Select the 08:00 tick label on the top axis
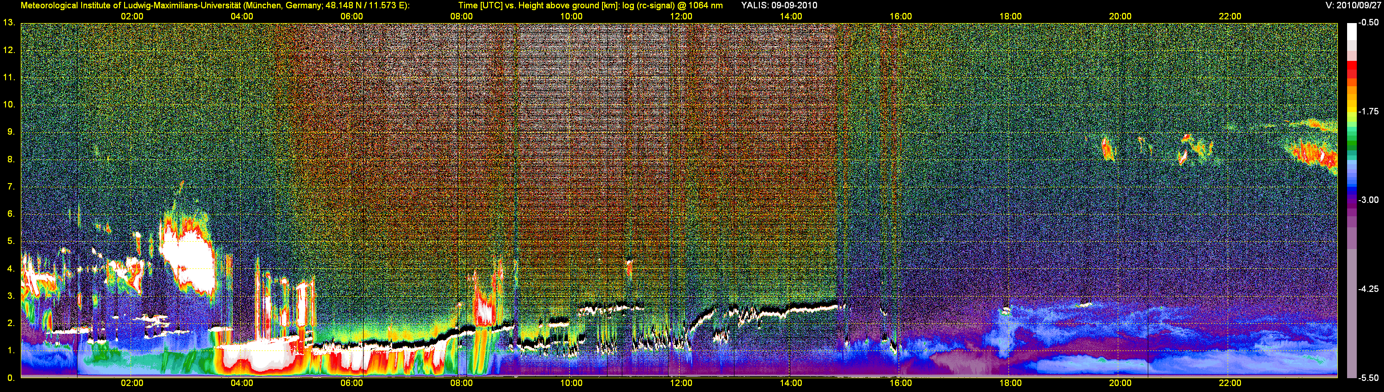Screen dimensions: 1384x392 461,17
